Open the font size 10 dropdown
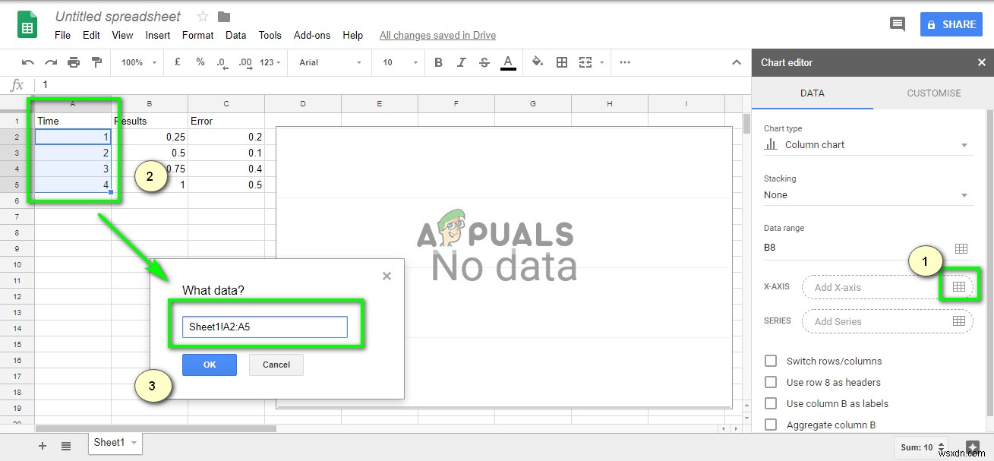Screen dimensions: 994x461 [400, 62]
